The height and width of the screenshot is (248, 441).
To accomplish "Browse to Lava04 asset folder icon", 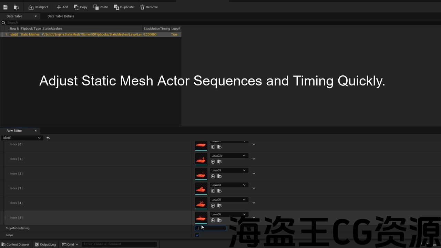I will tap(219, 191).
